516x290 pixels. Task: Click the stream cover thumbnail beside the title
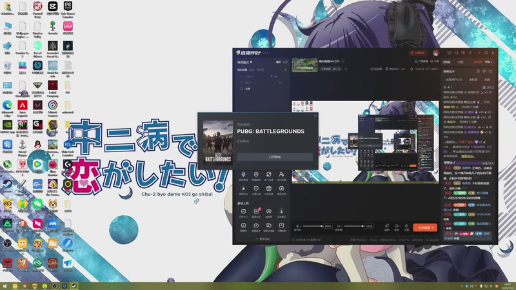pos(304,65)
